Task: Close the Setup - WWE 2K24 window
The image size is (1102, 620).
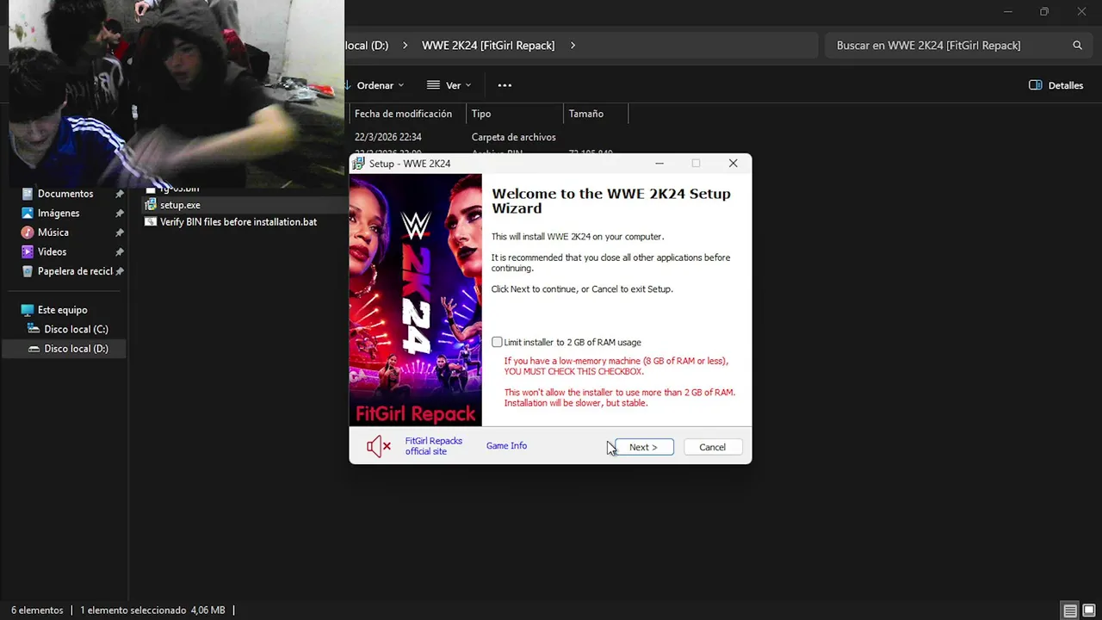Action: click(x=733, y=164)
